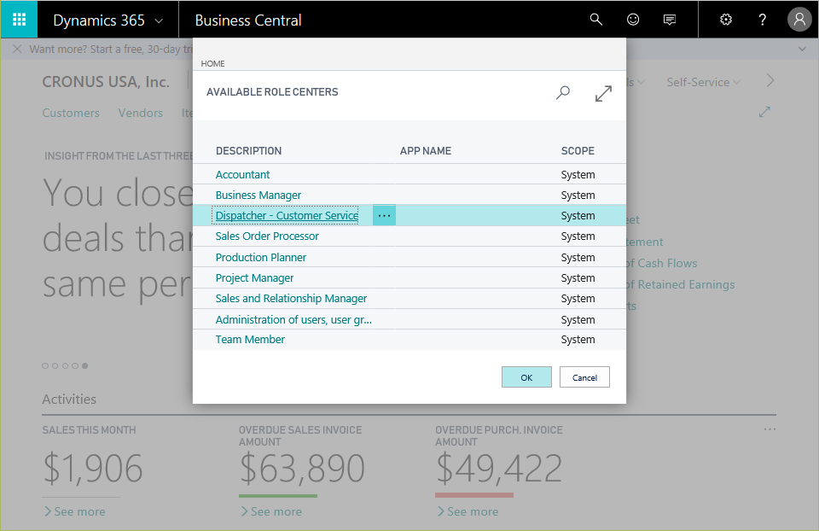Confirm with the OK button
Screen dimensions: 819x531
point(526,377)
